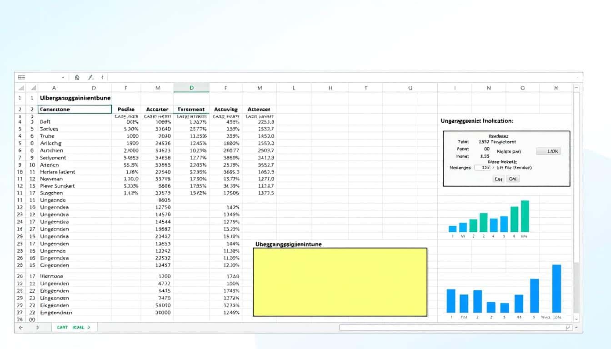
Task: Click the tallest green bar in upper chart
Action: 525,216
